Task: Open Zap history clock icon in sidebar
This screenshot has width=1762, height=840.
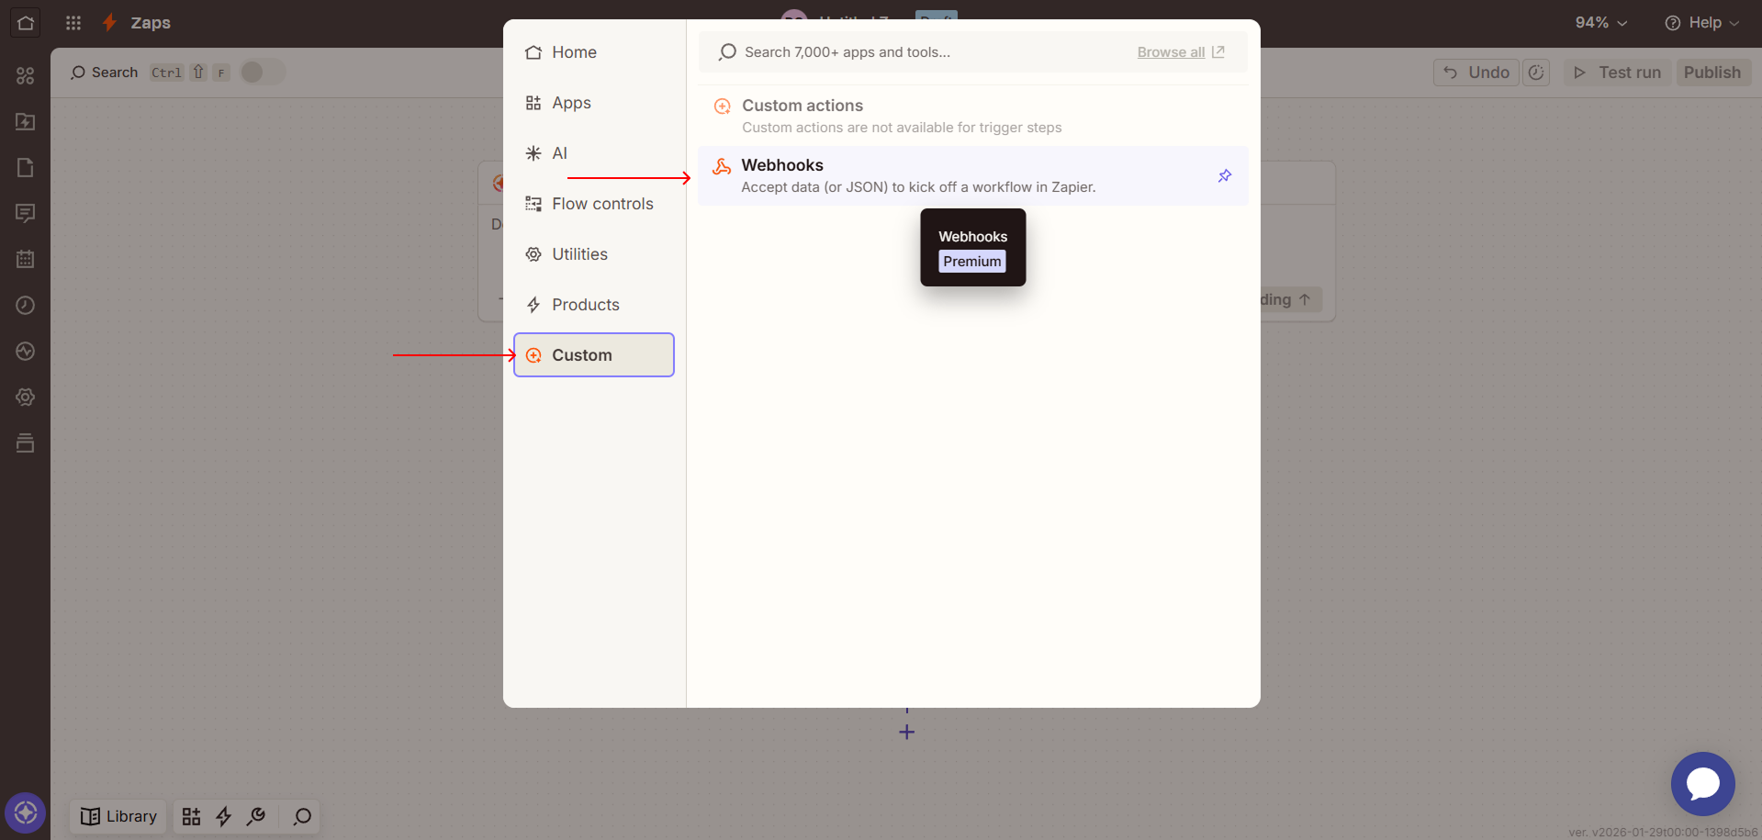Action: click(26, 306)
